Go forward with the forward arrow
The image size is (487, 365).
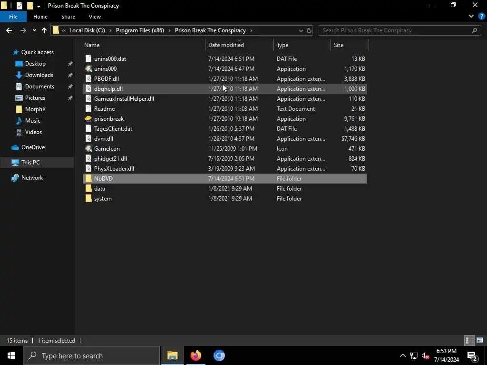(x=23, y=30)
